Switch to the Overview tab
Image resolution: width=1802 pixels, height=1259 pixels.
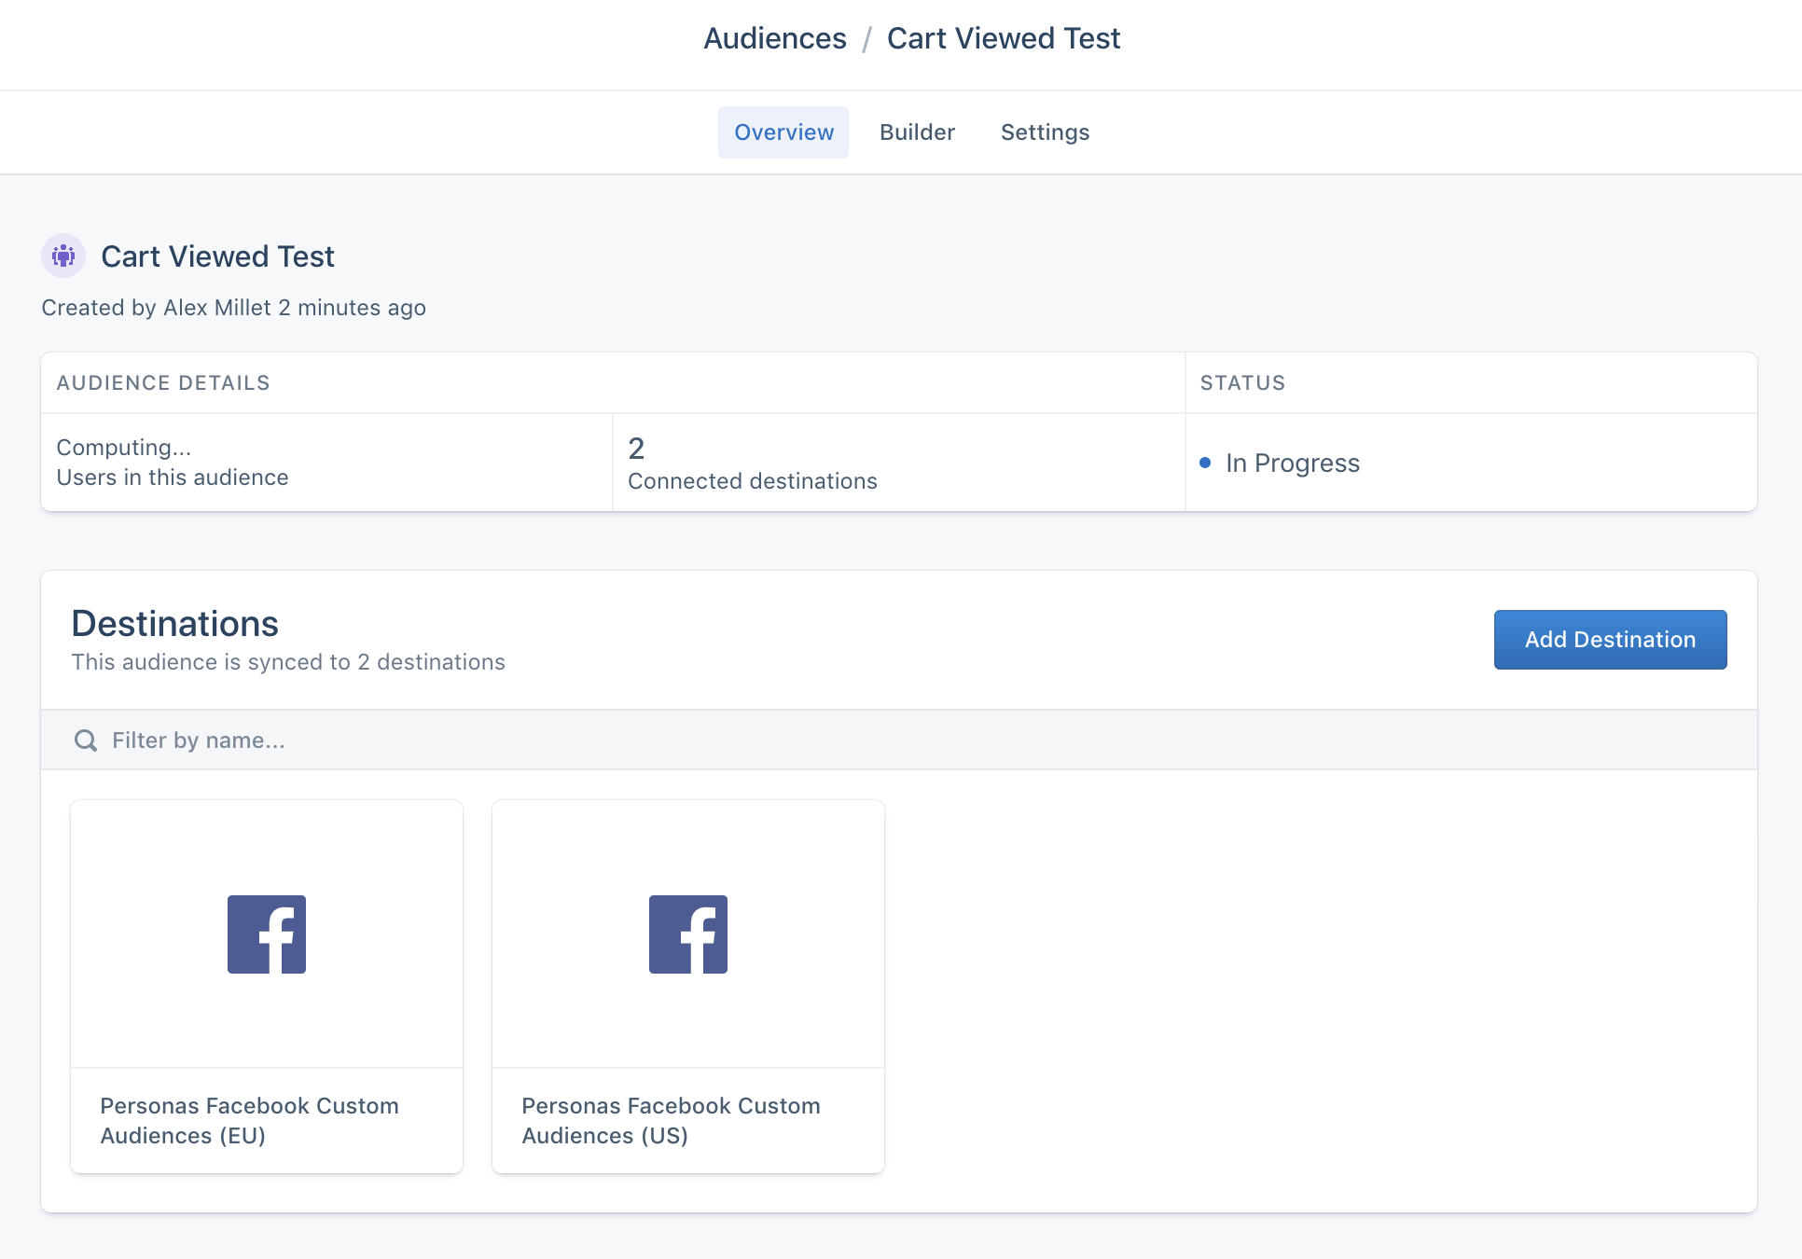coord(783,132)
